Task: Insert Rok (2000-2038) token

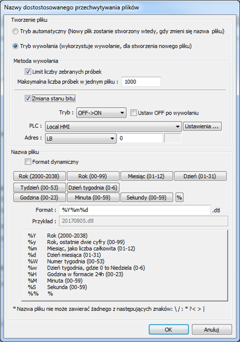Action: click(39, 176)
